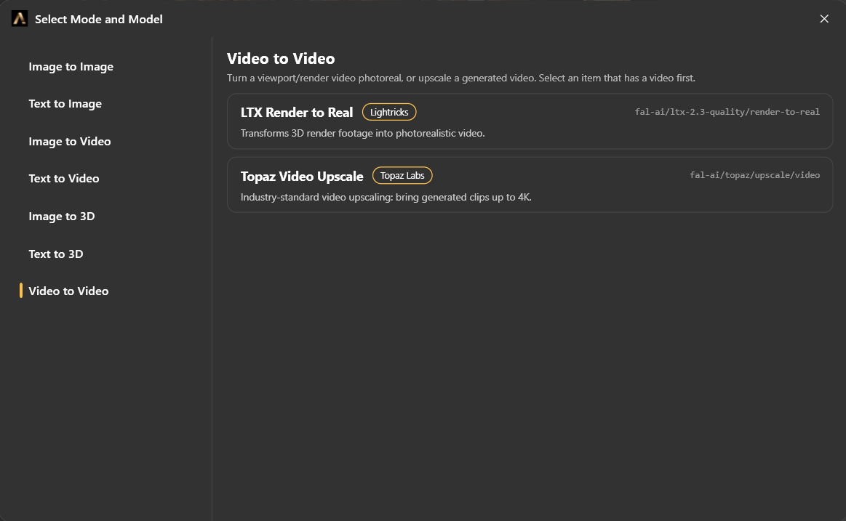Switch to Text to Video mode
Image resolution: width=846 pixels, height=521 pixels.
[64, 178]
